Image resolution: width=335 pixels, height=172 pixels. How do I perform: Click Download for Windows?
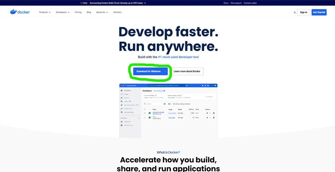pyautogui.click(x=148, y=71)
